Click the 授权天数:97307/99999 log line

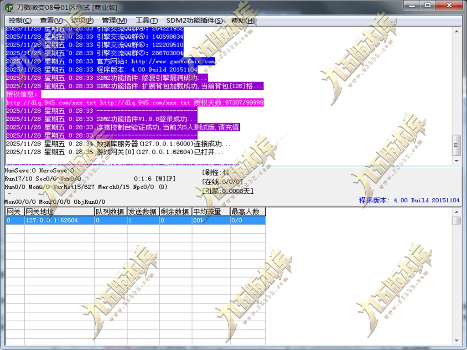coord(135,103)
